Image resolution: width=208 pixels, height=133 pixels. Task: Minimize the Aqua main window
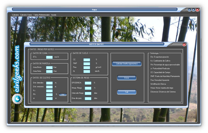[189, 10]
